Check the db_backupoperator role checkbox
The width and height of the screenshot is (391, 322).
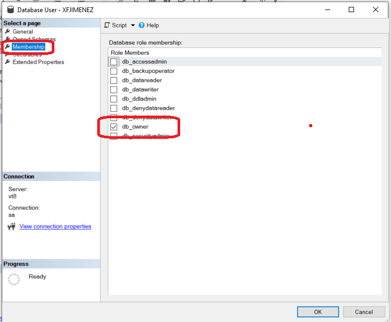pyautogui.click(x=114, y=71)
